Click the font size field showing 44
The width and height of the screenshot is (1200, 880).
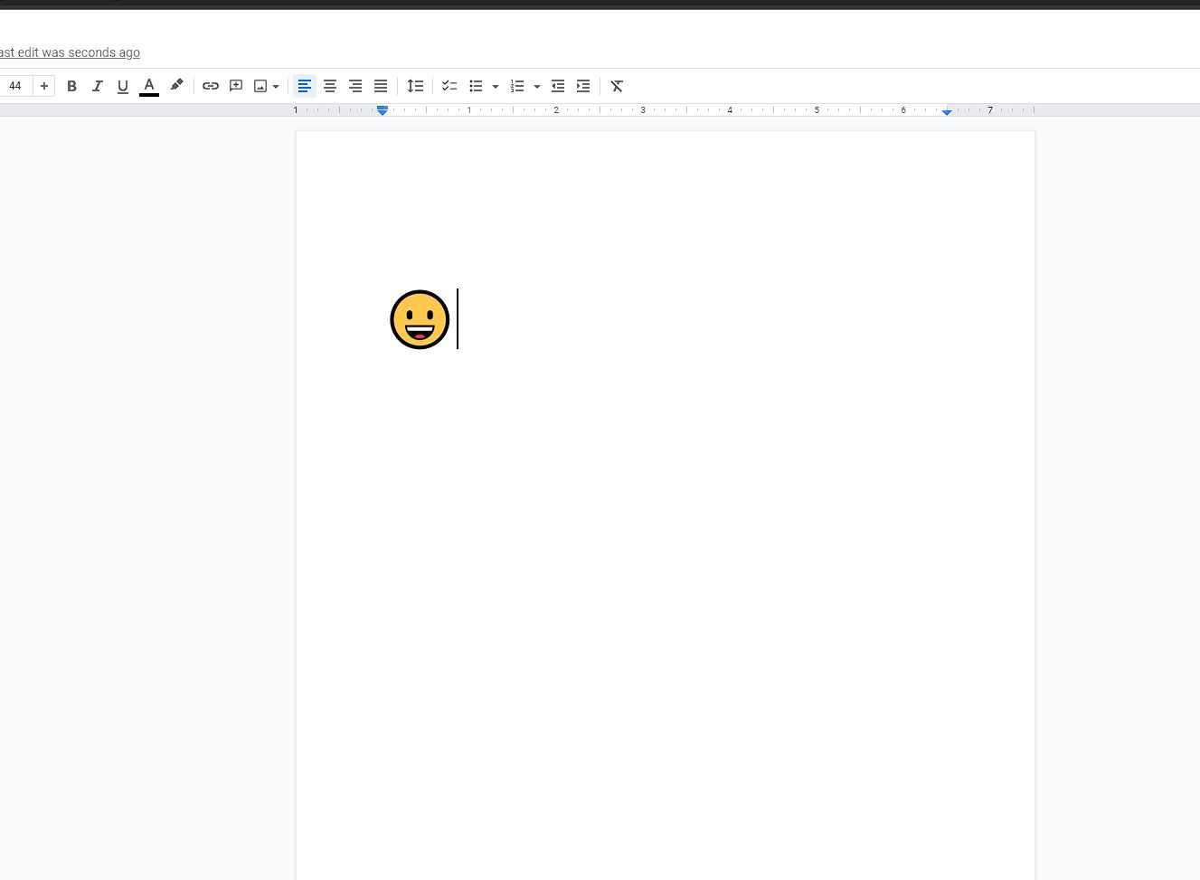click(x=15, y=86)
